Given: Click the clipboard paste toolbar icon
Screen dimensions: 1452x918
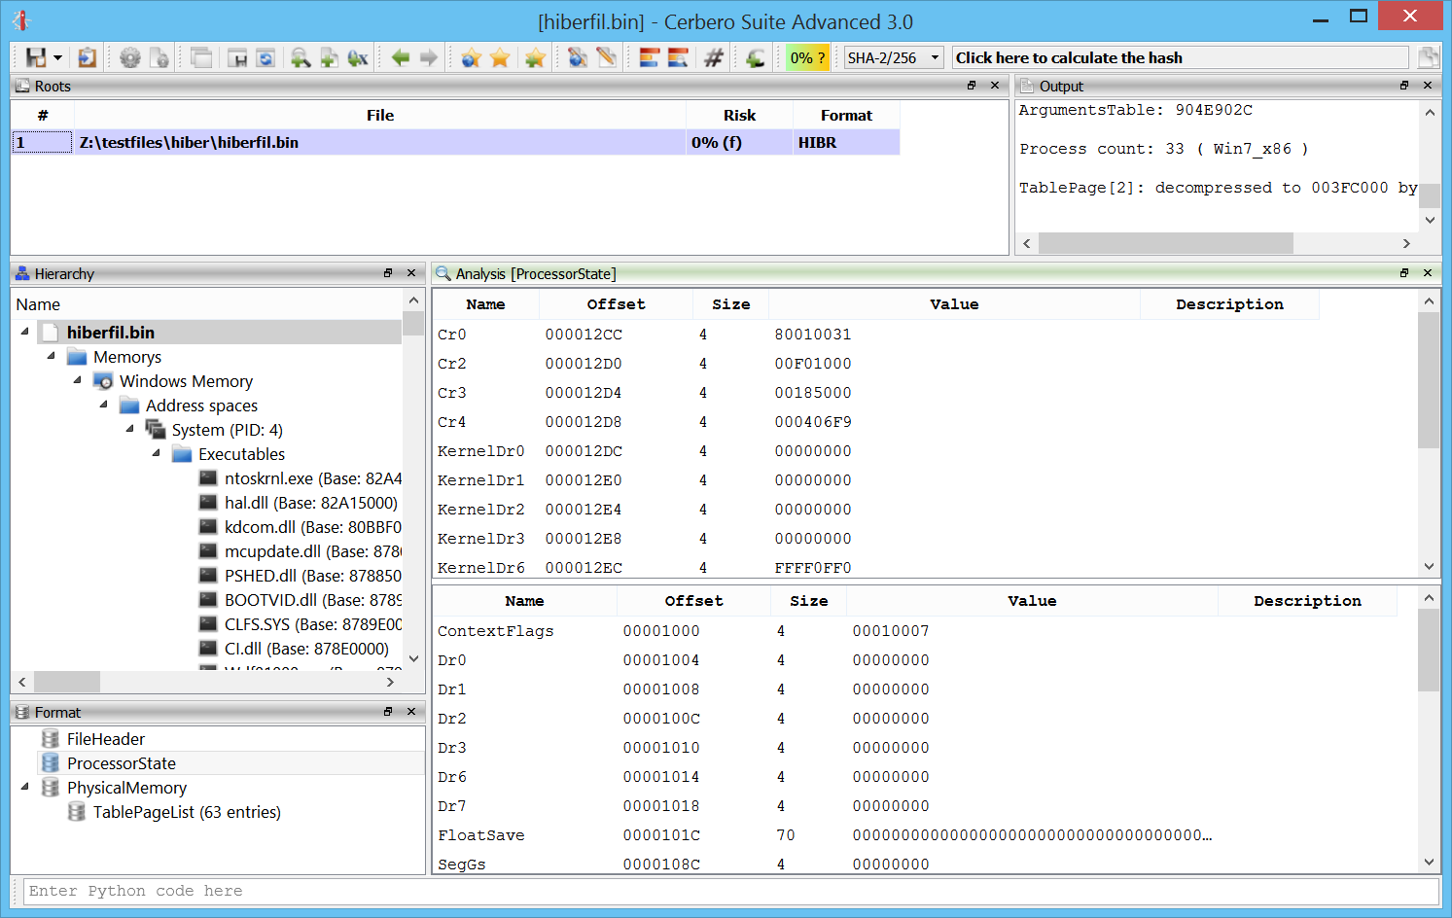Looking at the screenshot, I should (88, 58).
